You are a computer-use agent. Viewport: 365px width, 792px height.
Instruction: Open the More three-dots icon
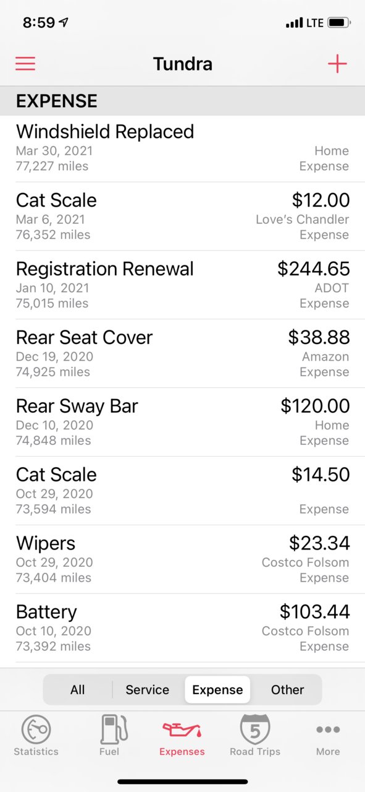(328, 730)
